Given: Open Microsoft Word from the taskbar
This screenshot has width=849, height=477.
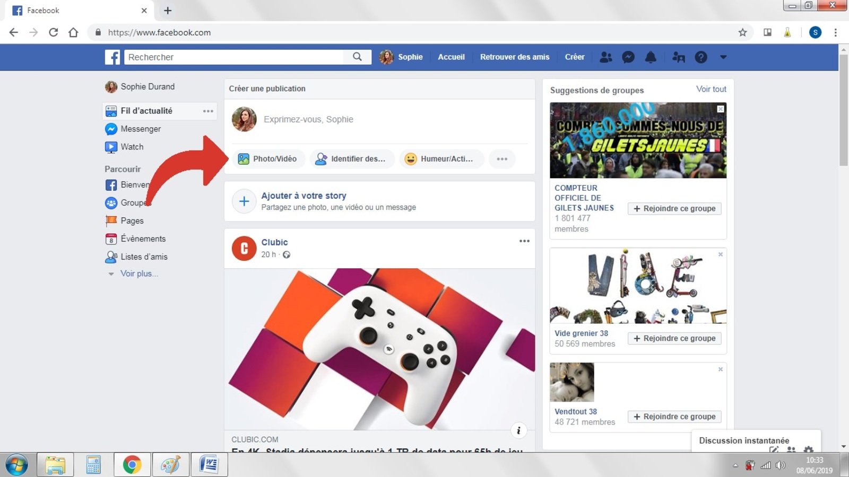Looking at the screenshot, I should (209, 465).
